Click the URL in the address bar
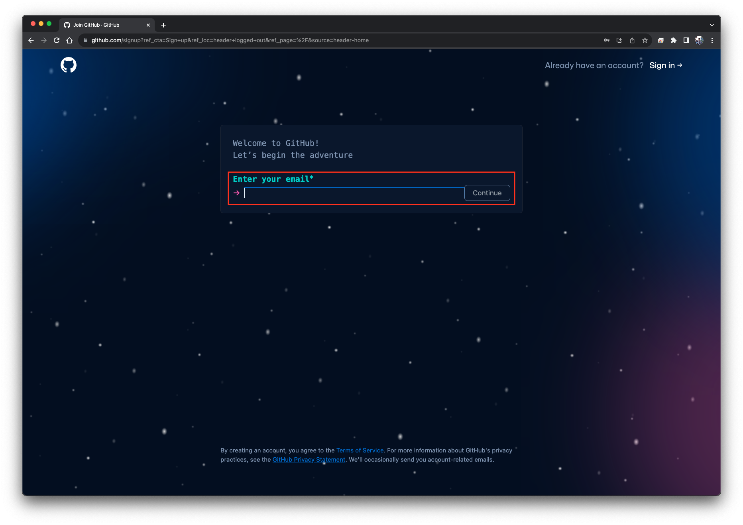 tap(230, 40)
